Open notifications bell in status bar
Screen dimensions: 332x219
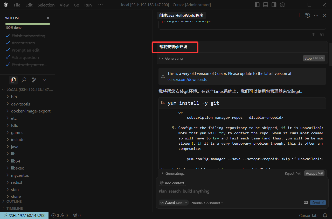(x=325, y=215)
